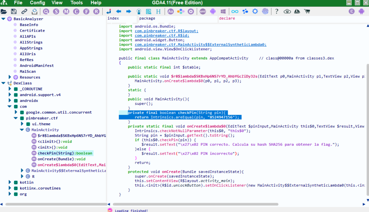Image resolution: width=369 pixels, height=212 pixels.
Task: Expand the ui.theme package
Action: pyautogui.click(x=22, y=124)
